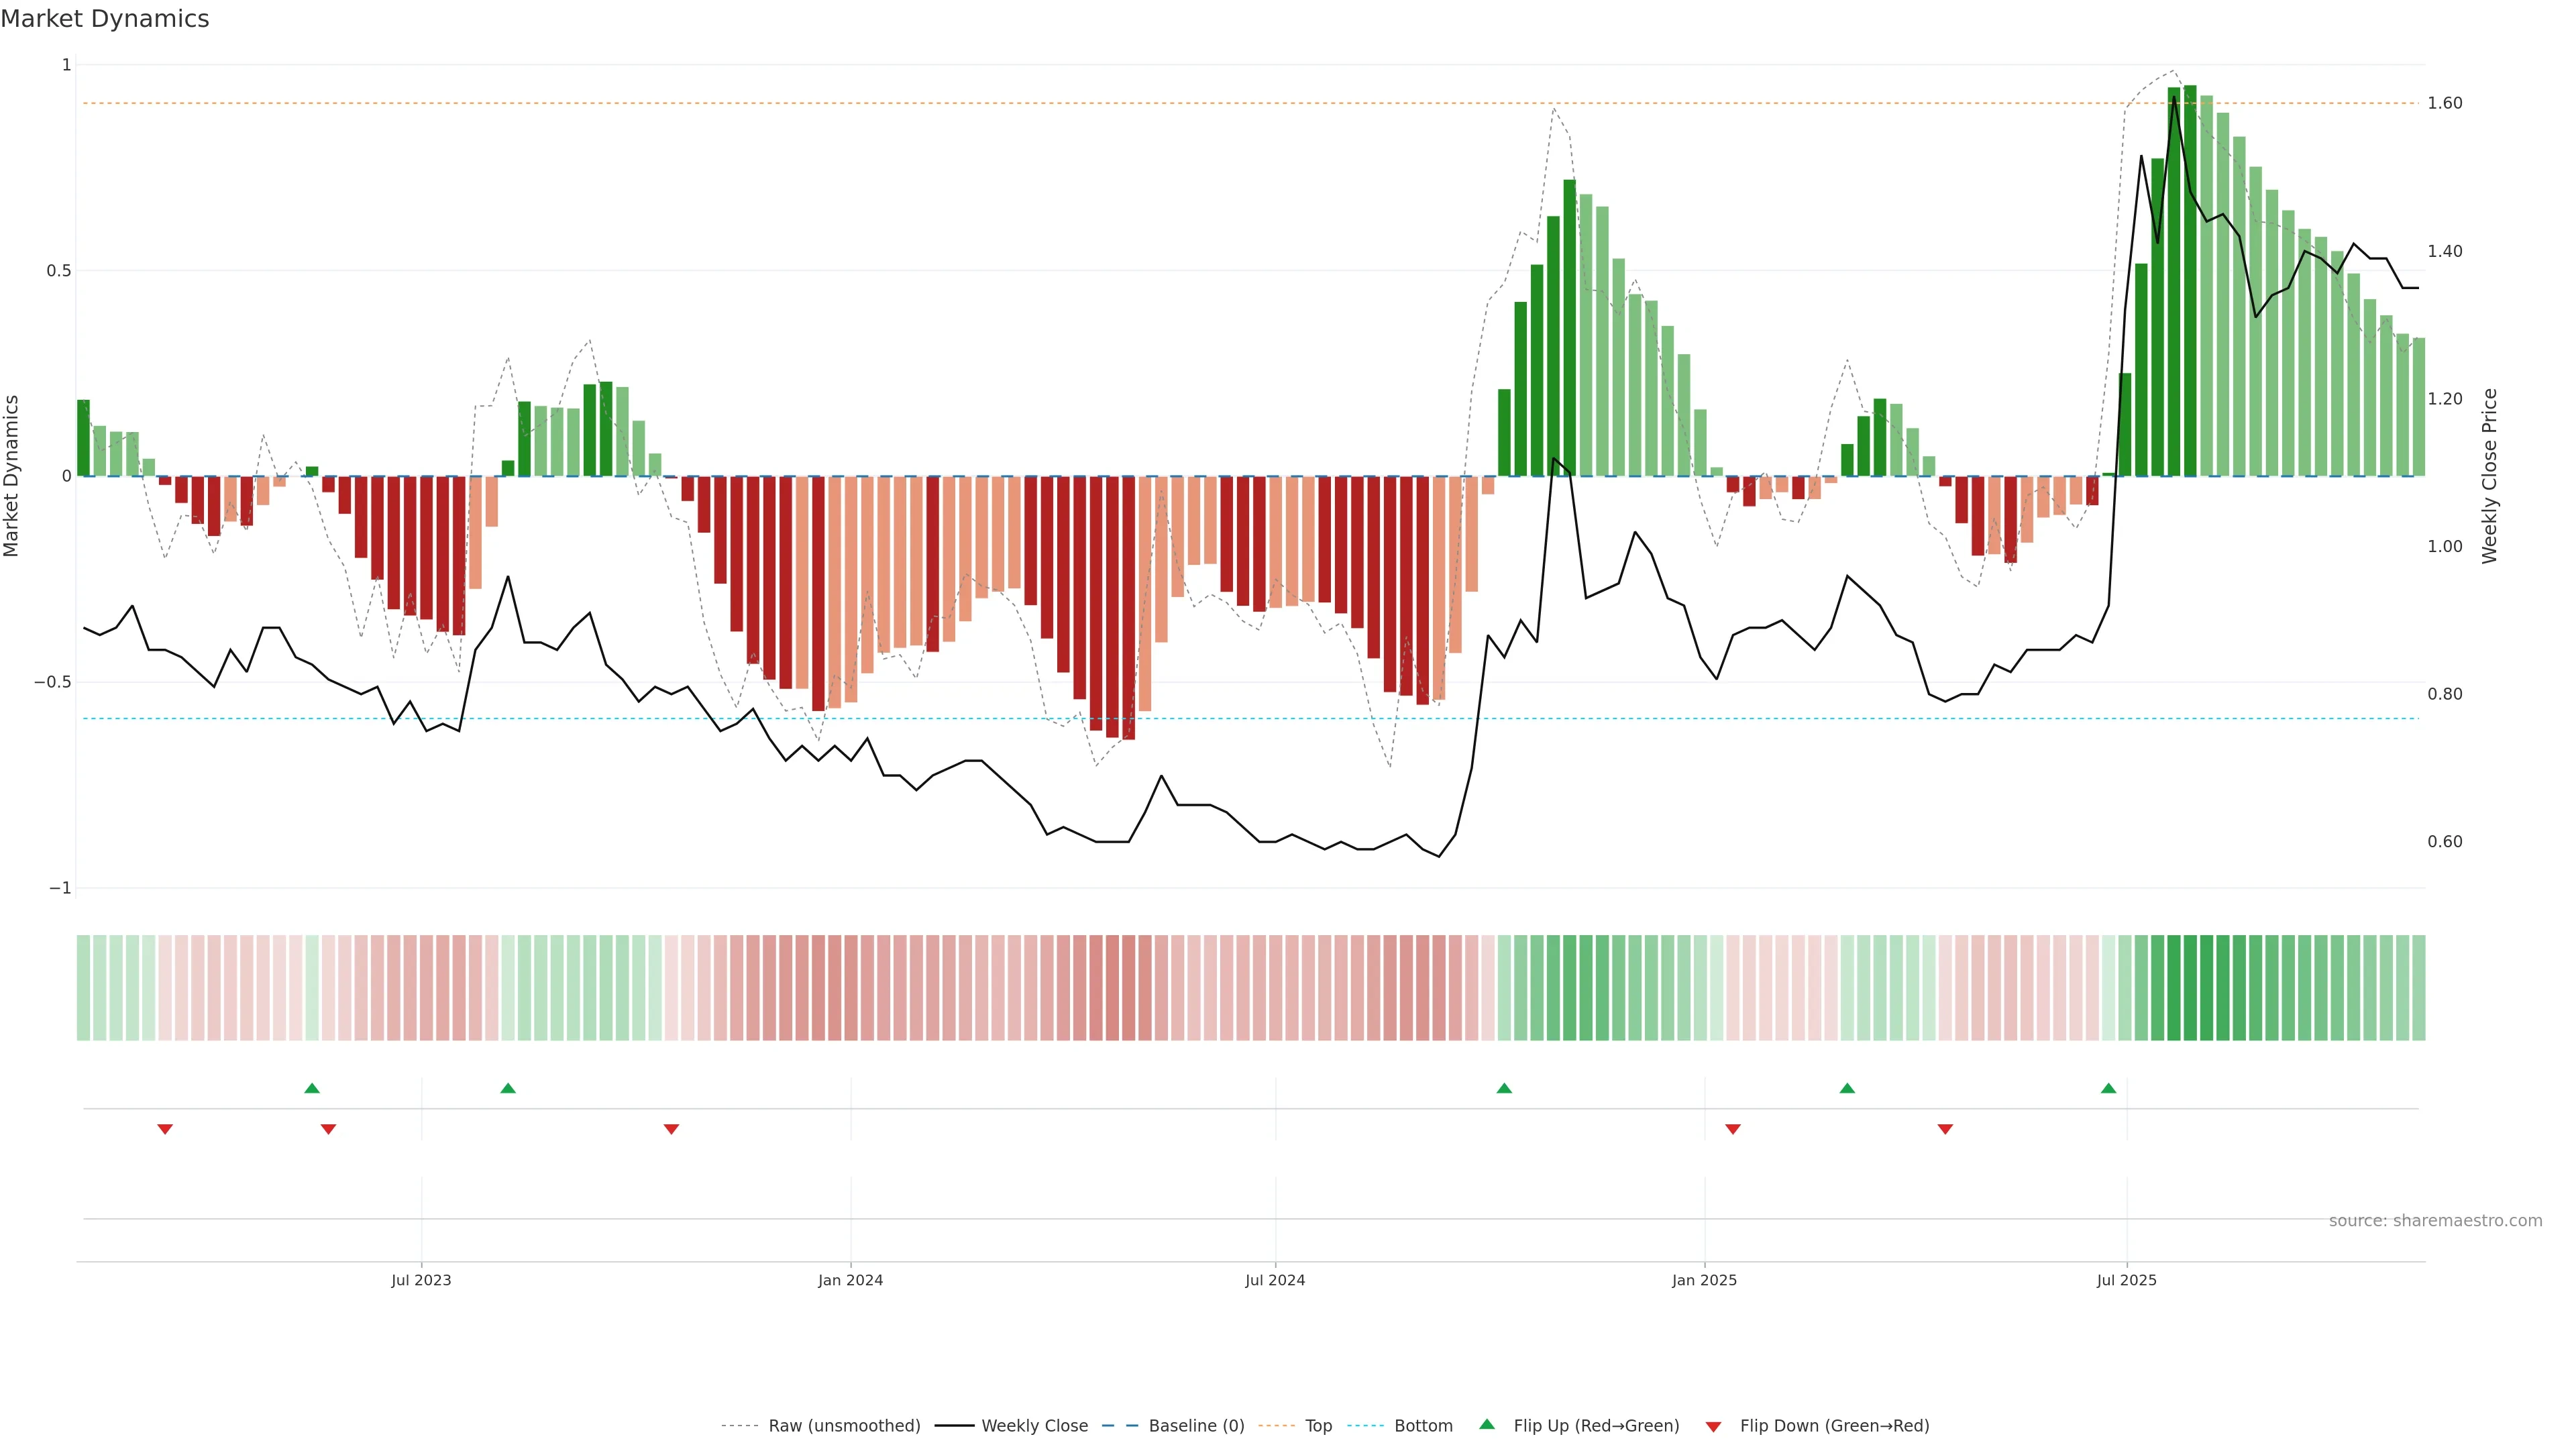Click green flip-up marker after Jul 2024
This screenshot has width=2576, height=1449.
(x=1504, y=1088)
